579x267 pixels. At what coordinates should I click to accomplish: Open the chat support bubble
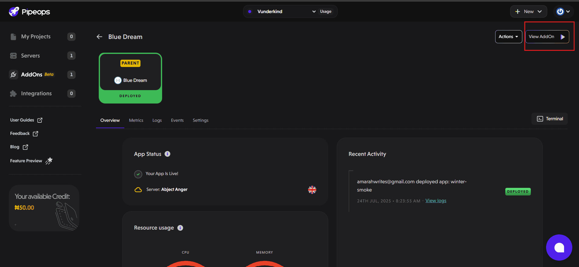(559, 248)
